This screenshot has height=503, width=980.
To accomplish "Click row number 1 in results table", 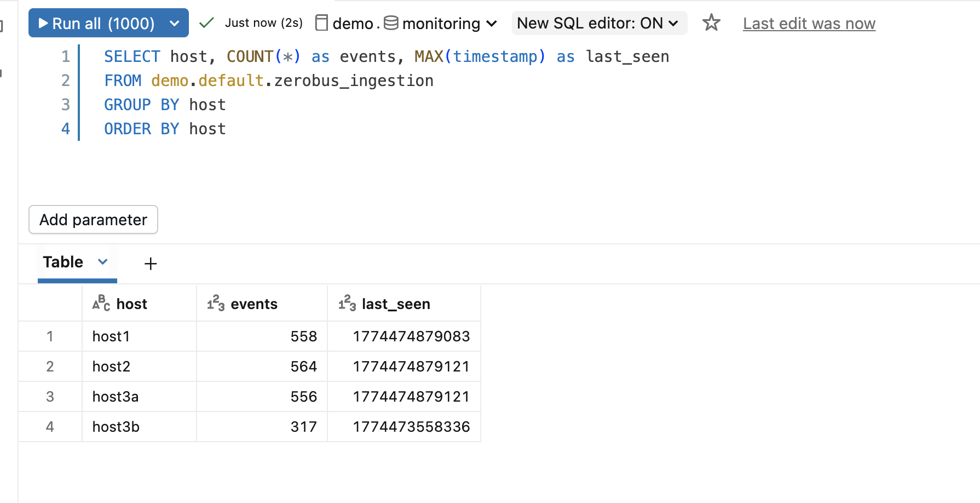I will pos(50,336).
